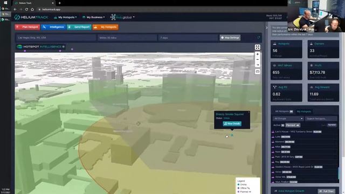Image resolution: width=345 pixels, height=194 pixels.
Task: Click the Avg RS card showing 0.62
Action: pyautogui.click(x=286, y=92)
